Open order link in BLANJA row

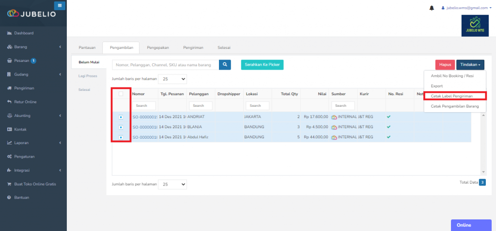tap(145, 127)
